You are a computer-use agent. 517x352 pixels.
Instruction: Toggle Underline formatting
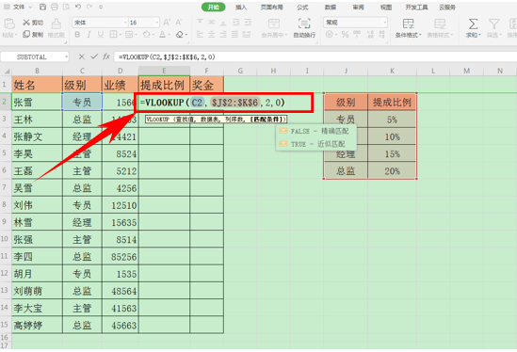101,34
